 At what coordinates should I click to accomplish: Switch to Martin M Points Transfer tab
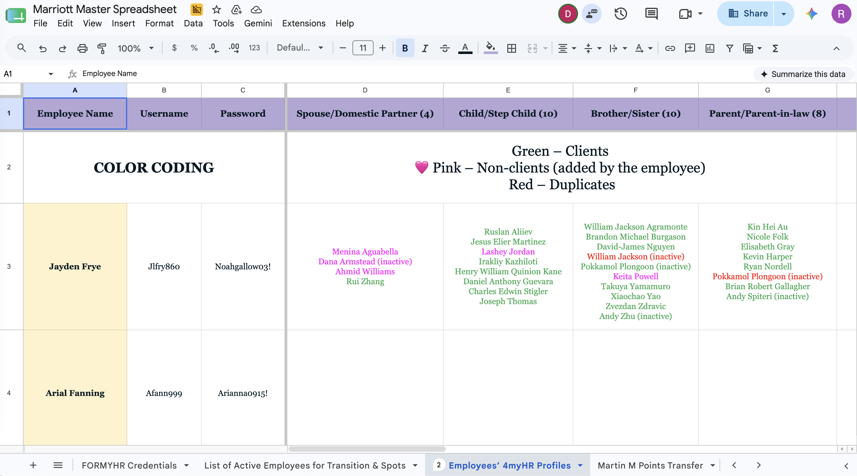[x=650, y=465]
